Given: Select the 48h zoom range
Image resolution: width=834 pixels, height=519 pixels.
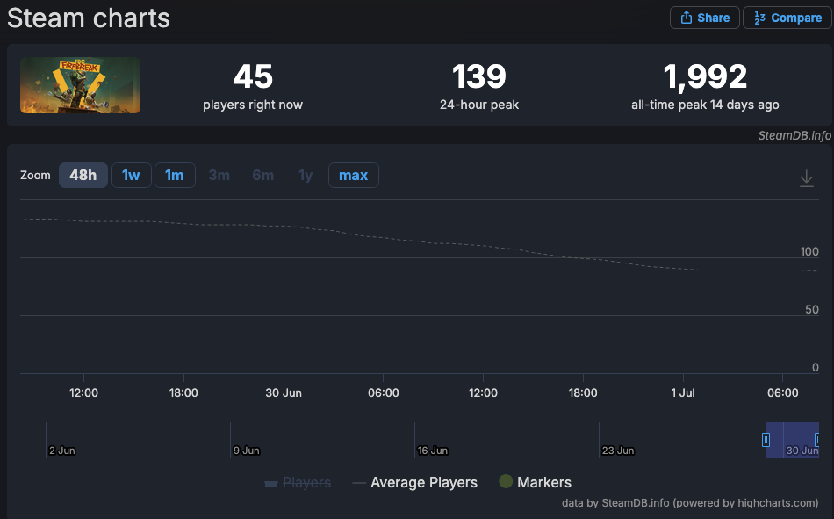Looking at the screenshot, I should pyautogui.click(x=83, y=175).
